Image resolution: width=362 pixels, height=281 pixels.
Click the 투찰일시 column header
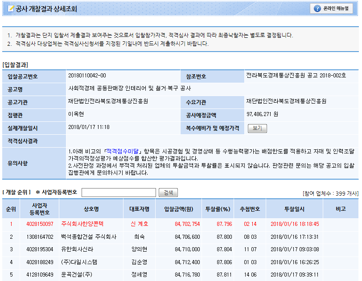tap(294, 209)
